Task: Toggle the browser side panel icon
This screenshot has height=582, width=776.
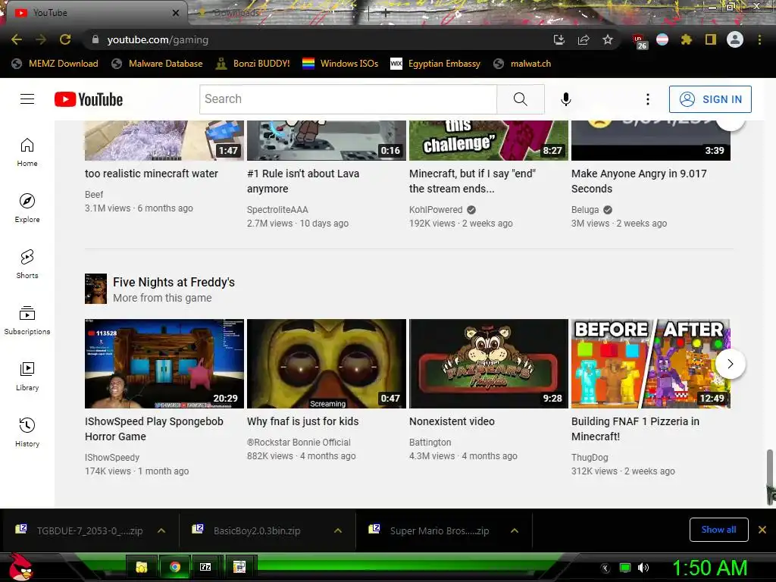Action: tap(711, 39)
